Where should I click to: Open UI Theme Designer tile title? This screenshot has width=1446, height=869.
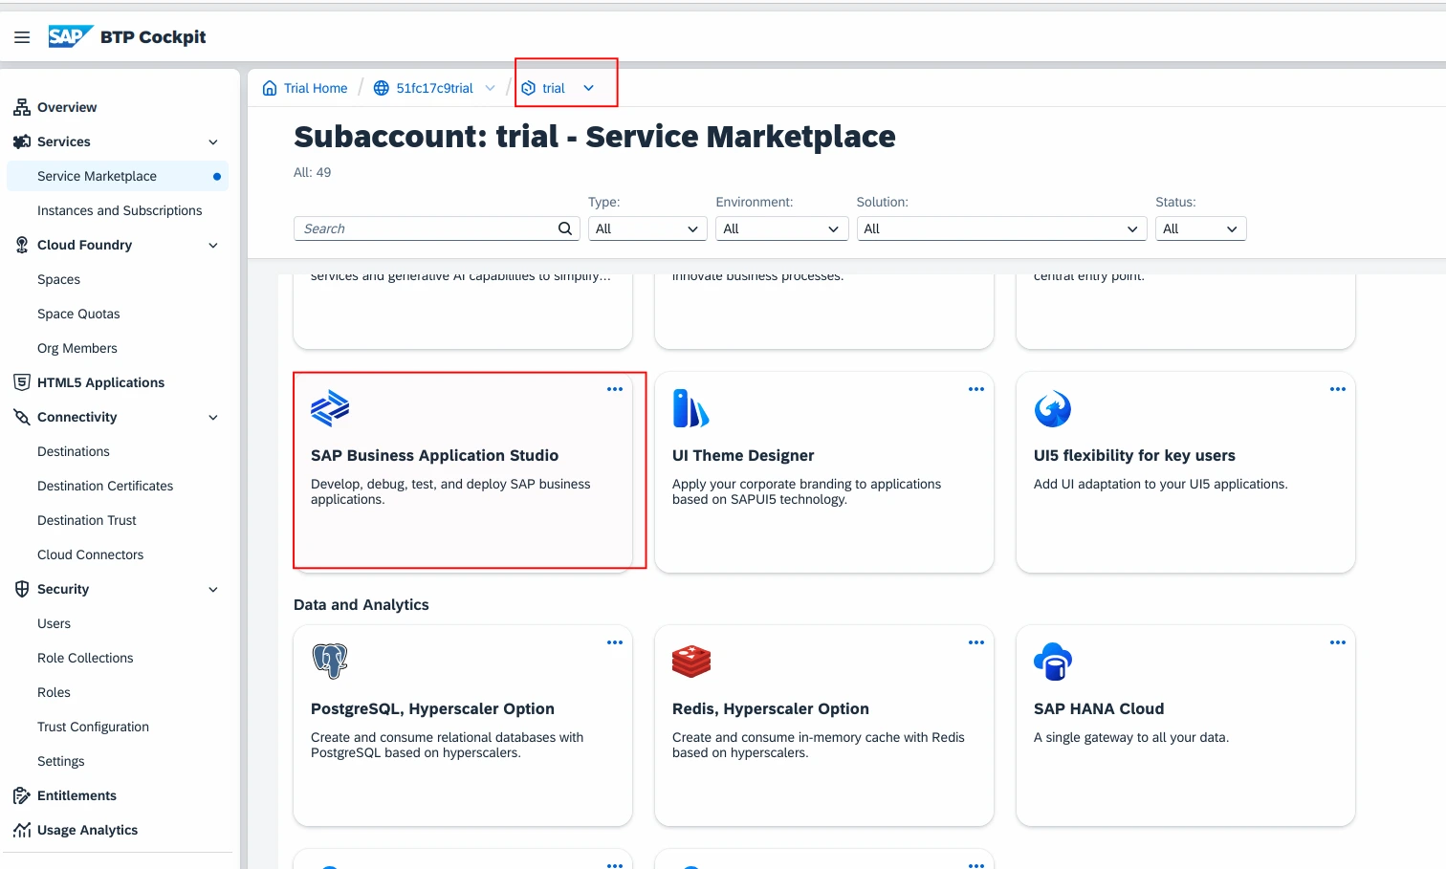pos(743,456)
